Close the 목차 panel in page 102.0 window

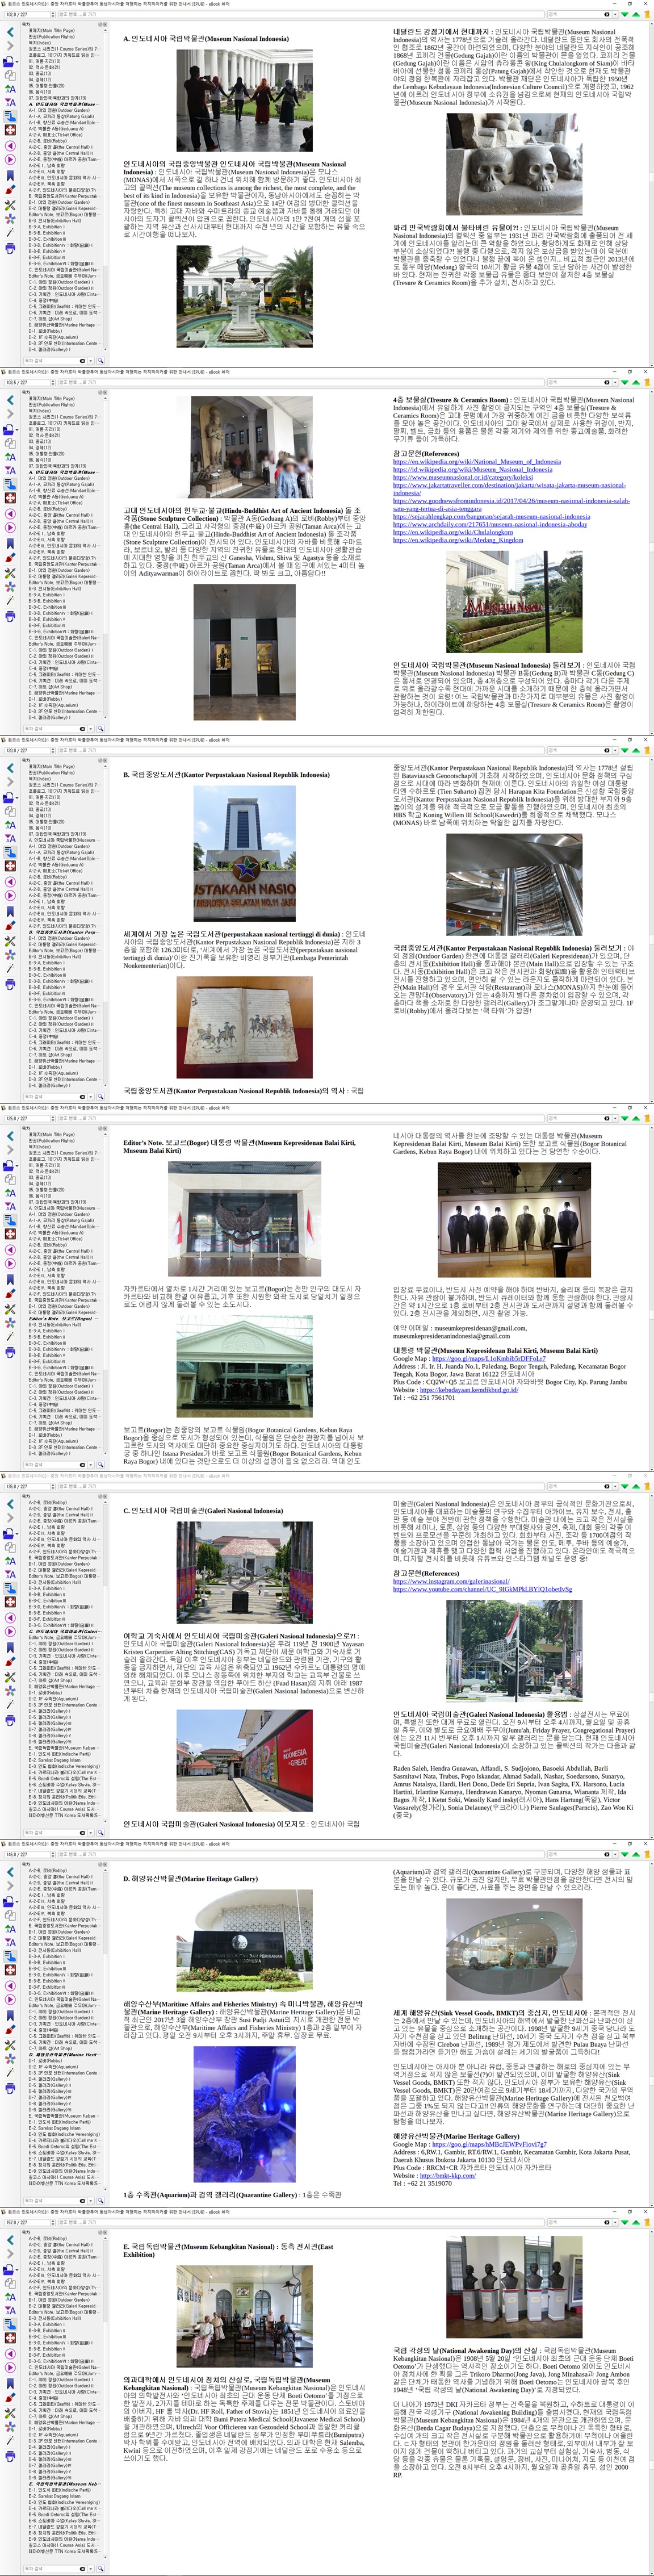tap(106, 24)
